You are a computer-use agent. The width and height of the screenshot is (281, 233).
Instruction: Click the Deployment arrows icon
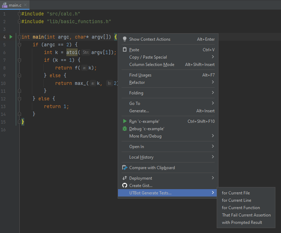(124, 178)
